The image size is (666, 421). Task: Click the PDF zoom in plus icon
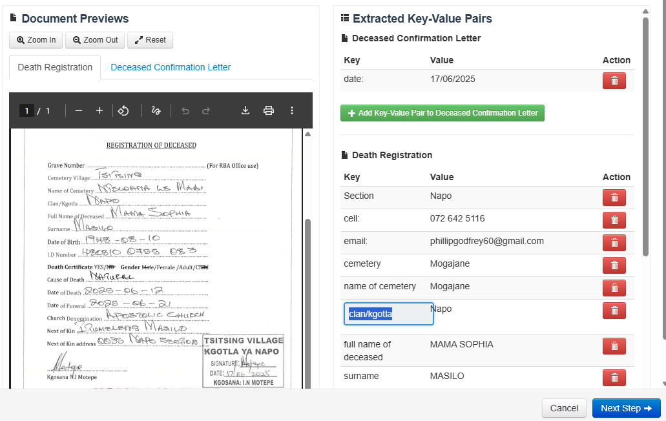coord(99,110)
